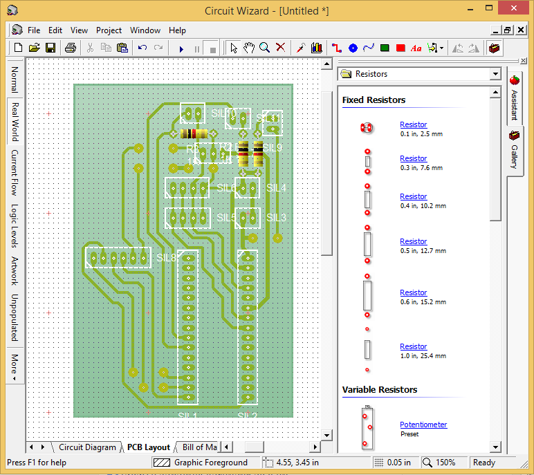Click the sheet tabs scroll-left arrow
The height and width of the screenshot is (475, 534).
pyautogui.click(x=32, y=447)
